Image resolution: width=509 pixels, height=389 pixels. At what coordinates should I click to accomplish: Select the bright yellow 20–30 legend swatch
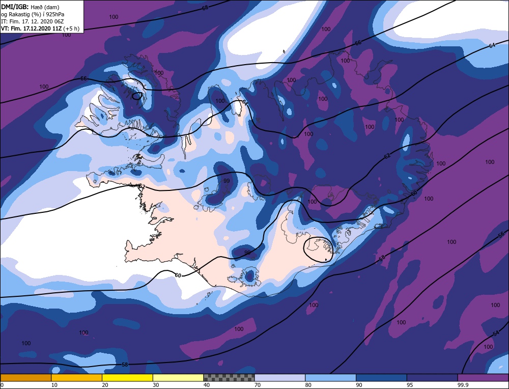point(127,378)
